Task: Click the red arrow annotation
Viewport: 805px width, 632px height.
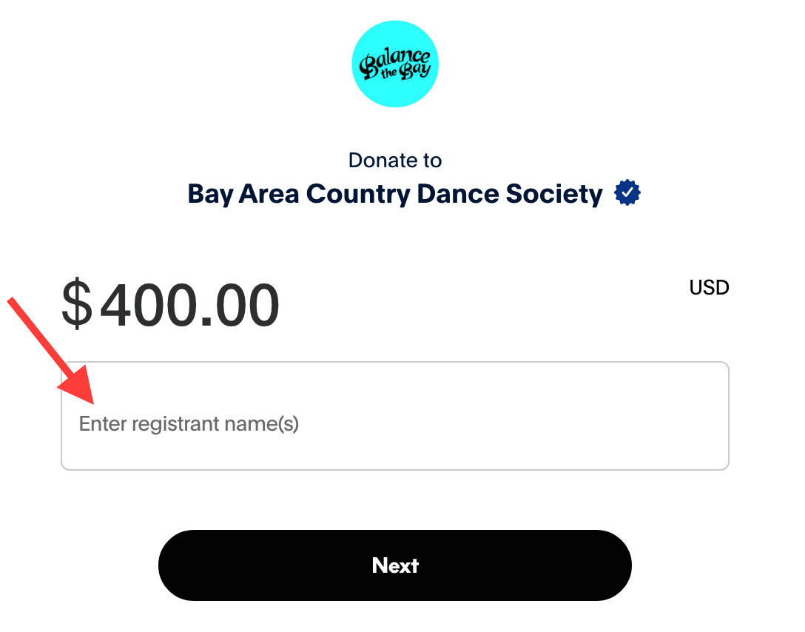Action: click(x=52, y=350)
